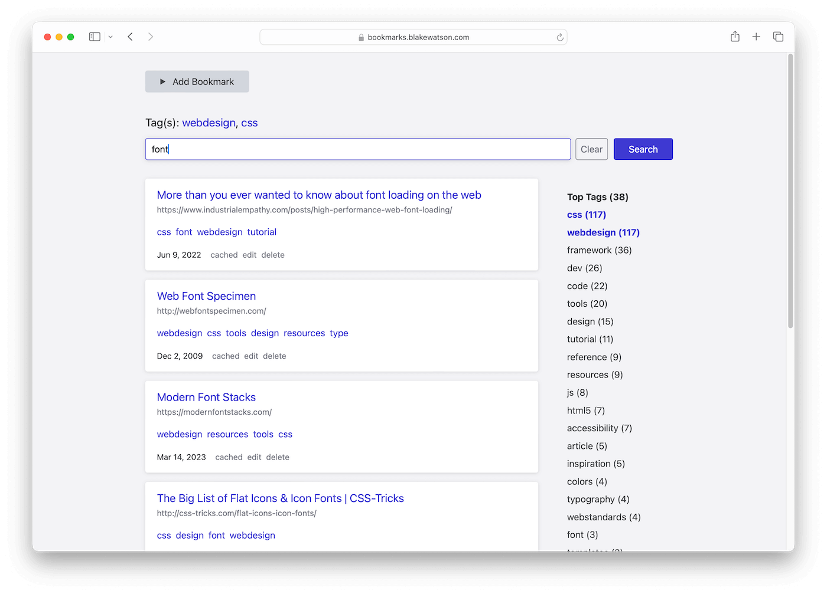Click 'font' tag on font loading bookmark
This screenshot has width=827, height=594.
click(x=184, y=232)
